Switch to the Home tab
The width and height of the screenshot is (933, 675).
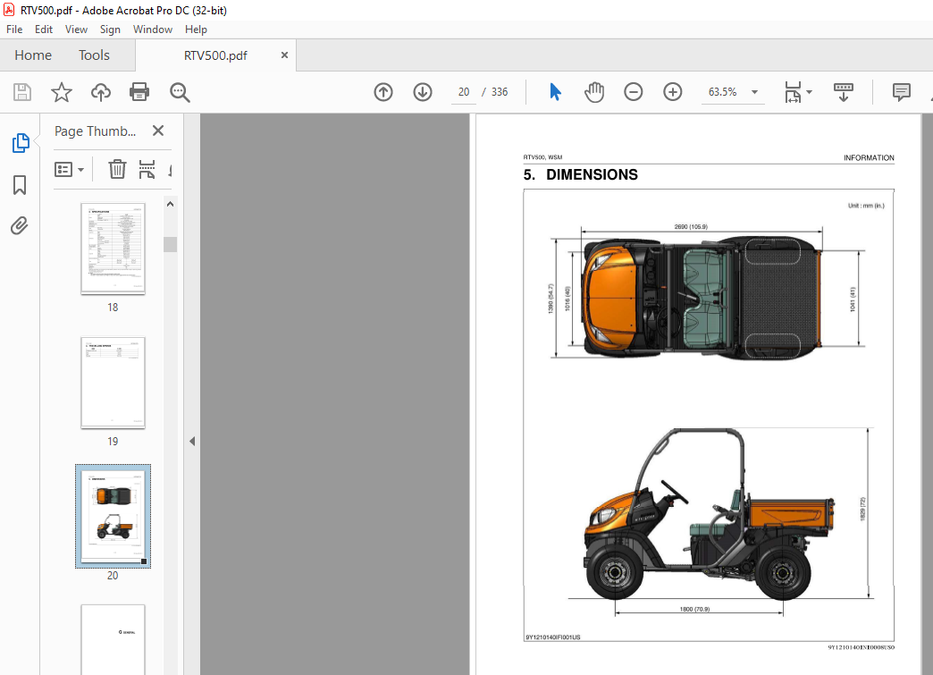33,55
